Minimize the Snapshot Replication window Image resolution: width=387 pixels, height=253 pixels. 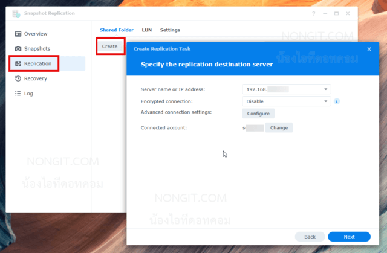(x=325, y=13)
